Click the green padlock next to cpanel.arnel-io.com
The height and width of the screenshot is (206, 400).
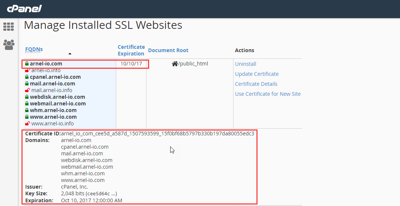coord(27,77)
